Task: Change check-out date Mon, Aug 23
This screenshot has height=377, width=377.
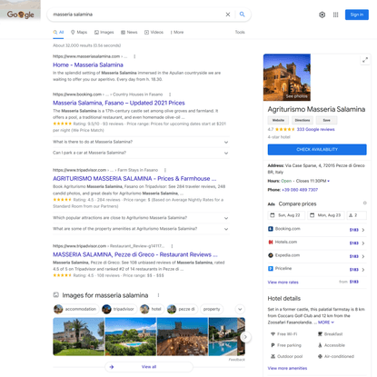Action: (326, 215)
